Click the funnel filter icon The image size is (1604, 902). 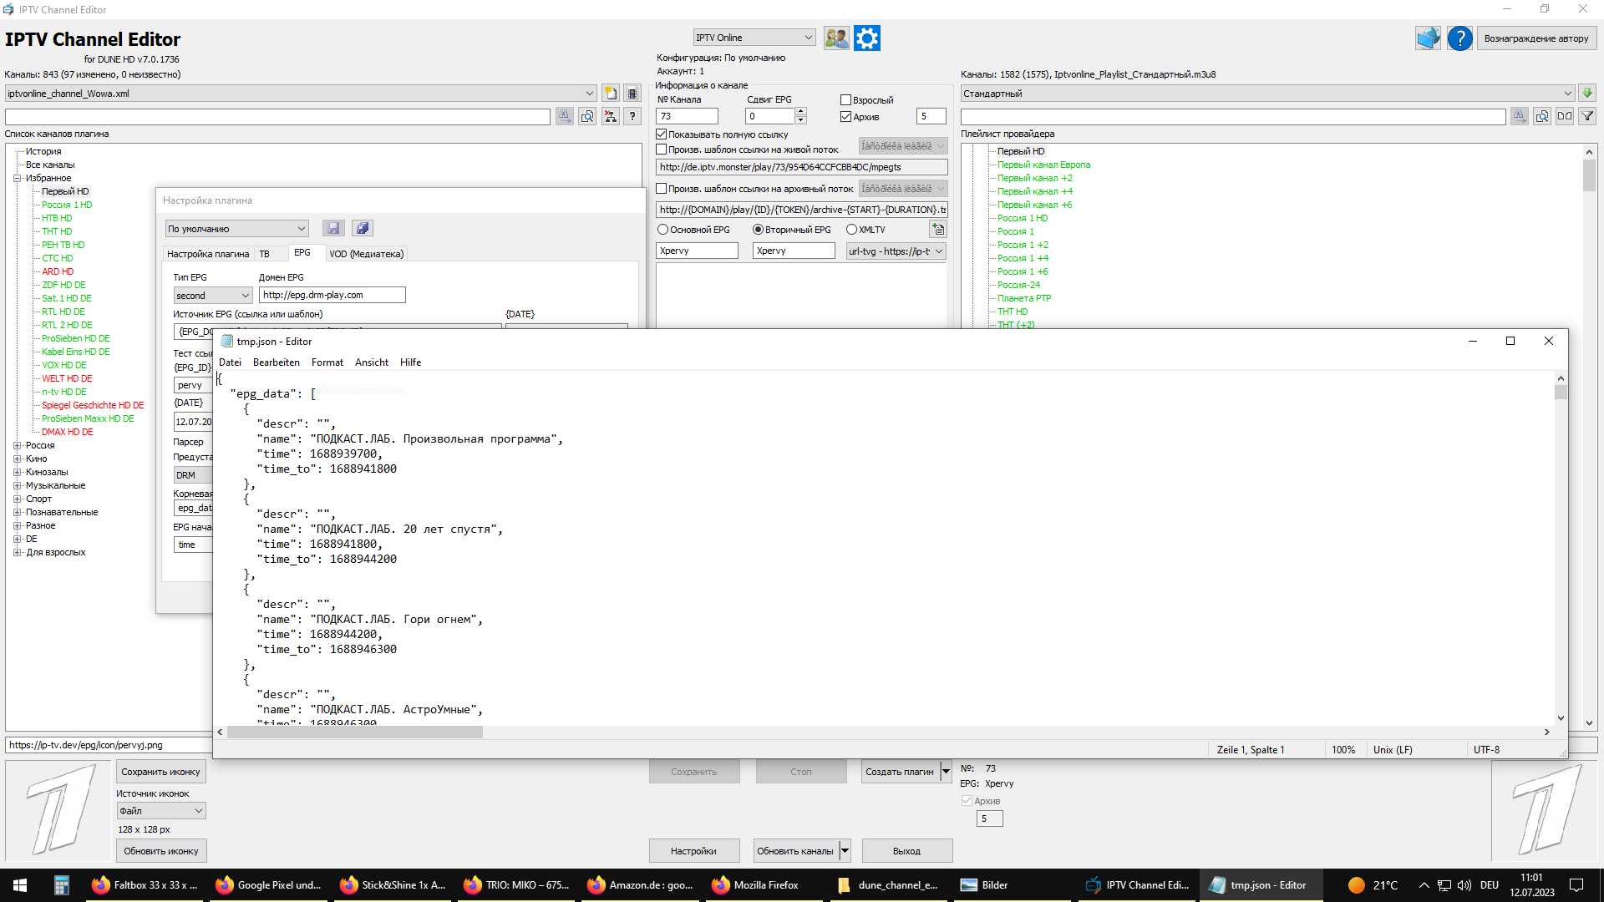coord(1587,117)
